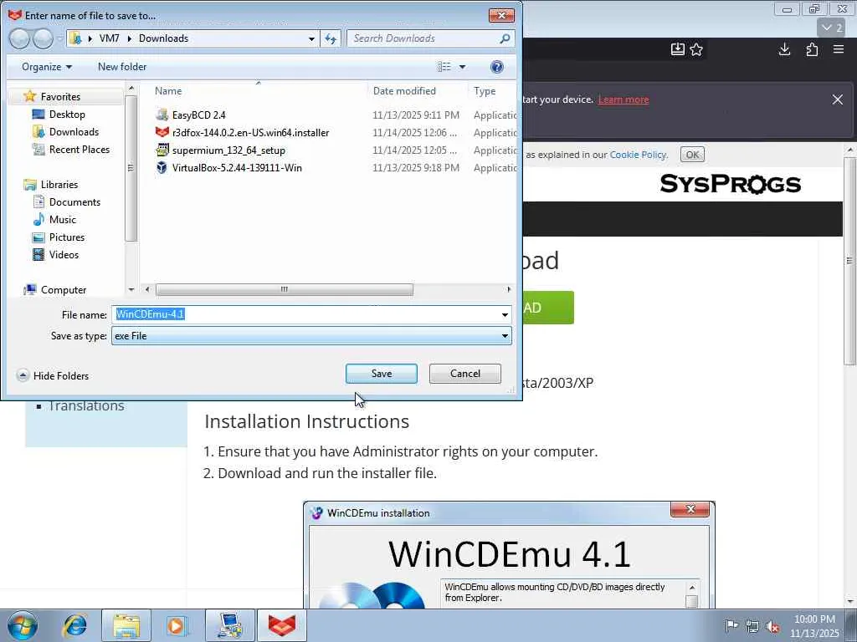Expand the address path dropdown arrow
This screenshot has width=857, height=642.
point(311,38)
